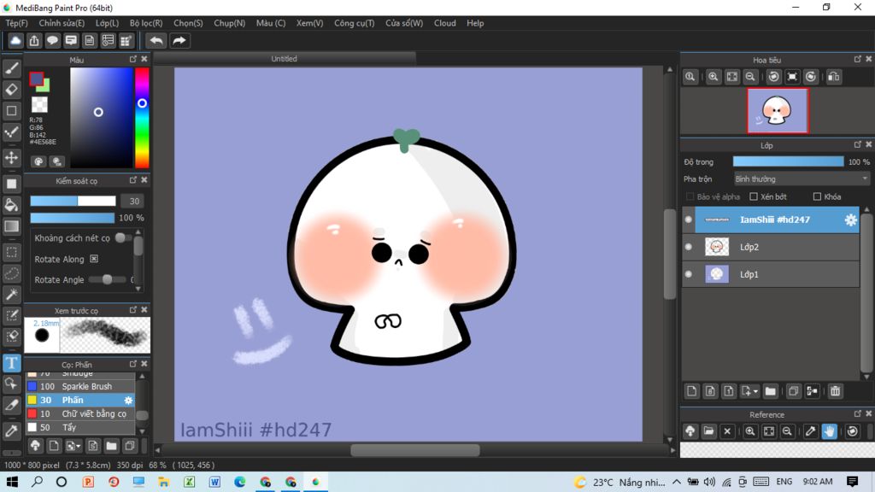Click the navigator canvas thumbnail
875x492 pixels.
[778, 110]
